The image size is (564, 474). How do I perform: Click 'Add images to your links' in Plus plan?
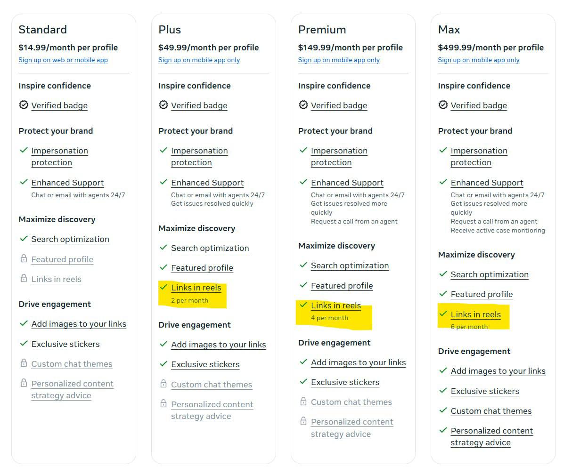click(x=219, y=345)
